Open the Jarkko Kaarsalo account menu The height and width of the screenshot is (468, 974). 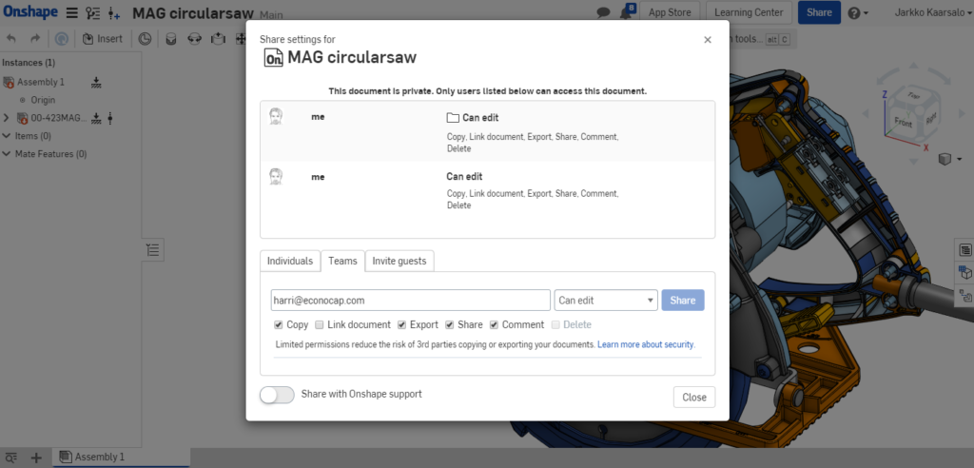933,12
